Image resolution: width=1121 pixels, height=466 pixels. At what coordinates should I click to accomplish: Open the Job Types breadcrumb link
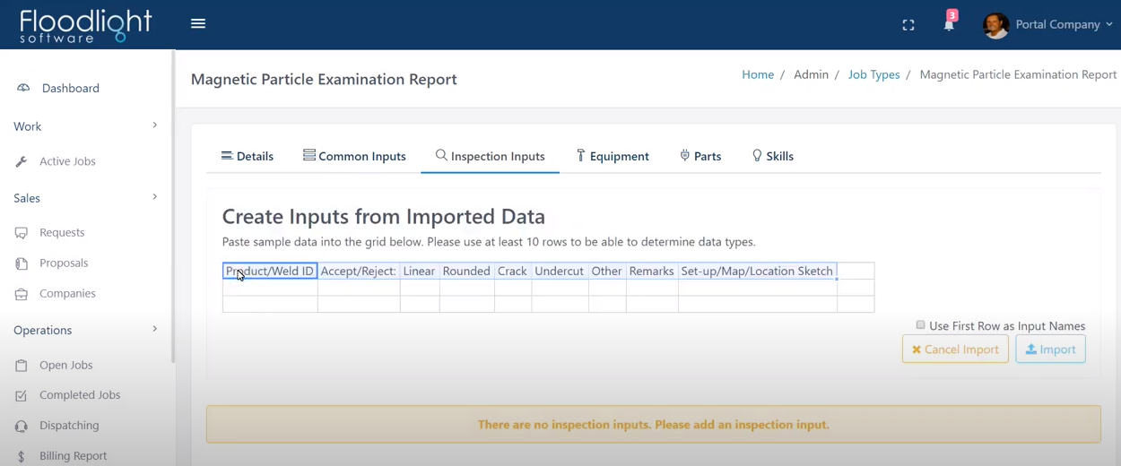point(873,74)
